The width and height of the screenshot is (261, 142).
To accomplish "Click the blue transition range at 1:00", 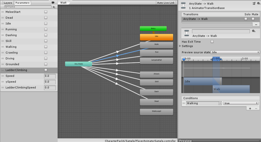I will [x=216, y=59].
